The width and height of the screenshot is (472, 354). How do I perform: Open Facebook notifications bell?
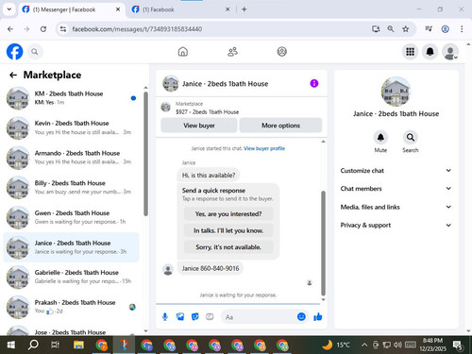(430, 52)
